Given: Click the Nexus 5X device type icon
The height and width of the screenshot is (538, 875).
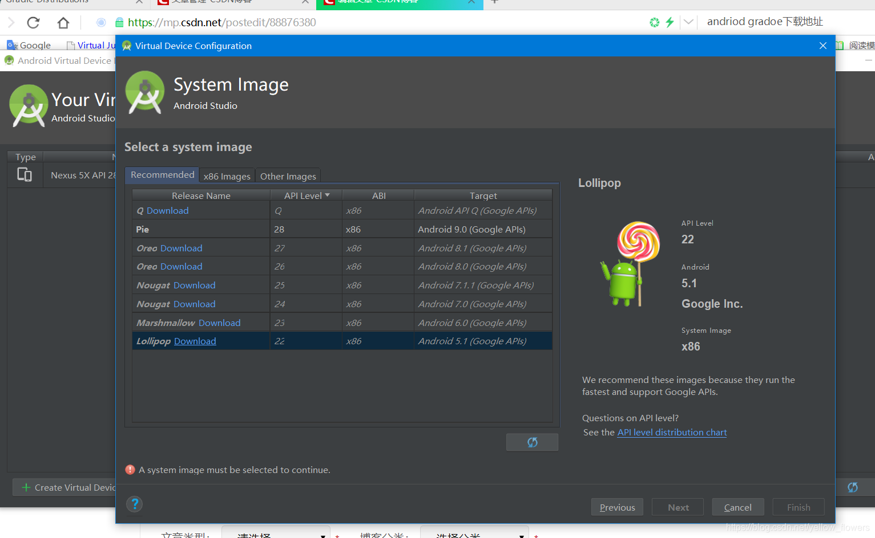Looking at the screenshot, I should tap(25, 175).
